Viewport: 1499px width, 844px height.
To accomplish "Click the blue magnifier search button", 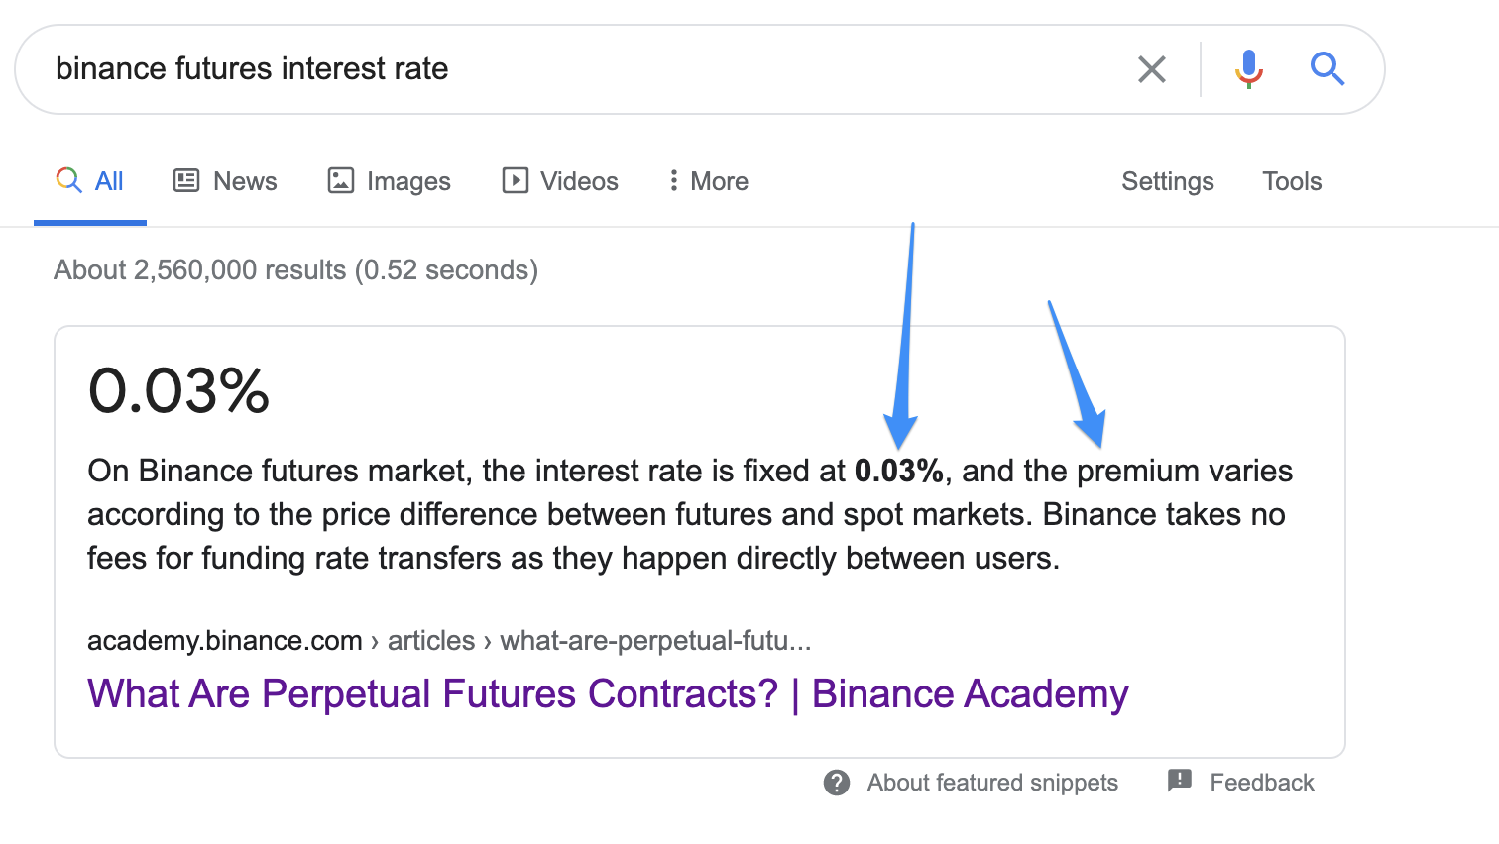I will pyautogui.click(x=1326, y=68).
